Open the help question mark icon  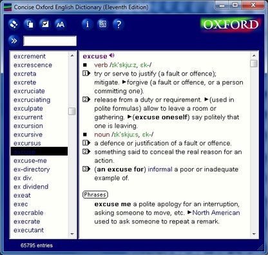pos(119,24)
